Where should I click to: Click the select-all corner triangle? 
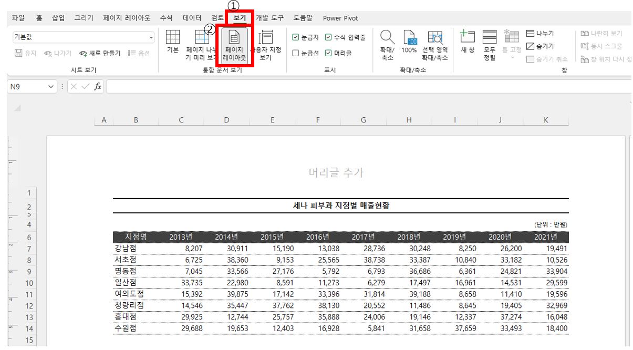(x=17, y=108)
